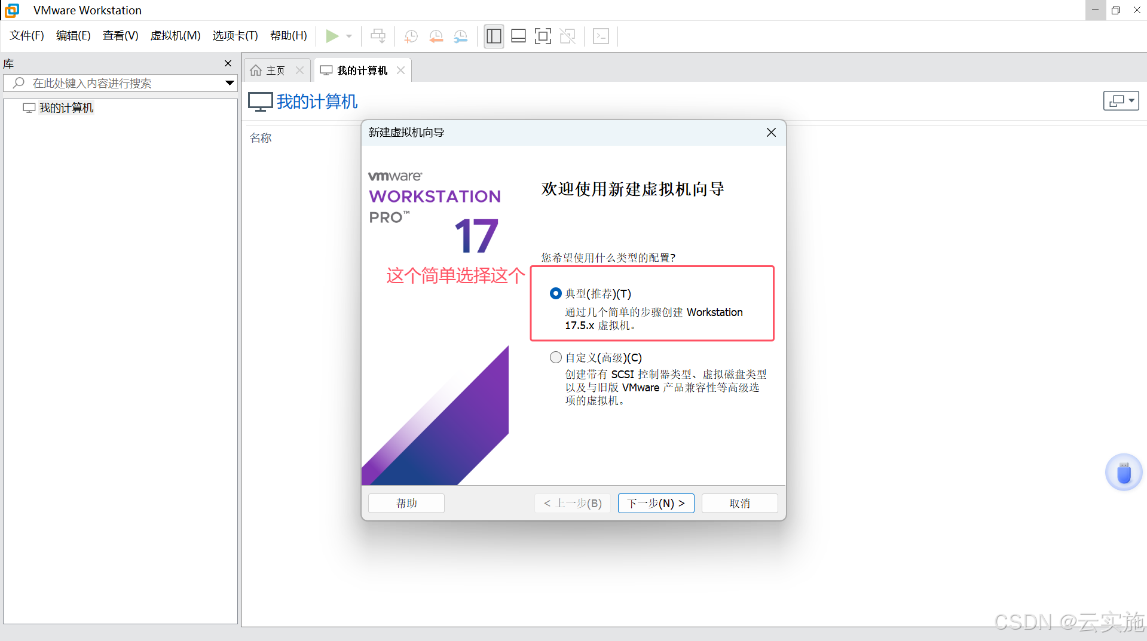
Task: Open the Snapshot Manager wrench icon
Action: pos(461,36)
